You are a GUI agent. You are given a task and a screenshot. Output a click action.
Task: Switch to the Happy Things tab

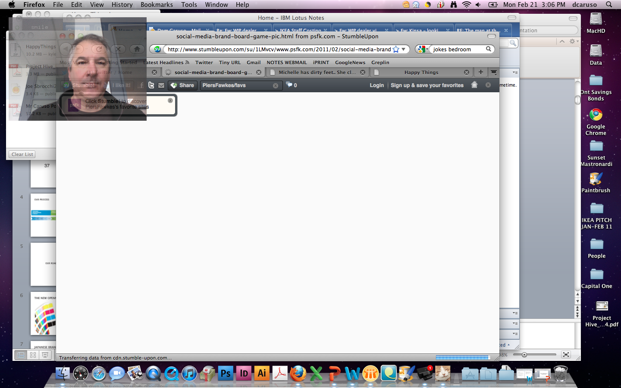pos(421,72)
